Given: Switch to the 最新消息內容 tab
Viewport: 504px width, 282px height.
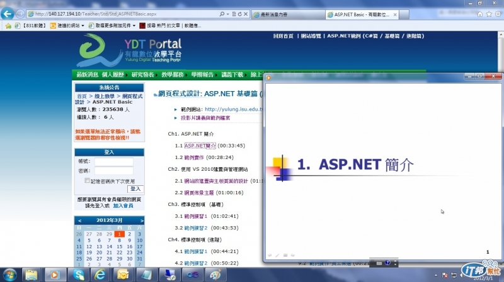Looking at the screenshot, I should [x=287, y=14].
